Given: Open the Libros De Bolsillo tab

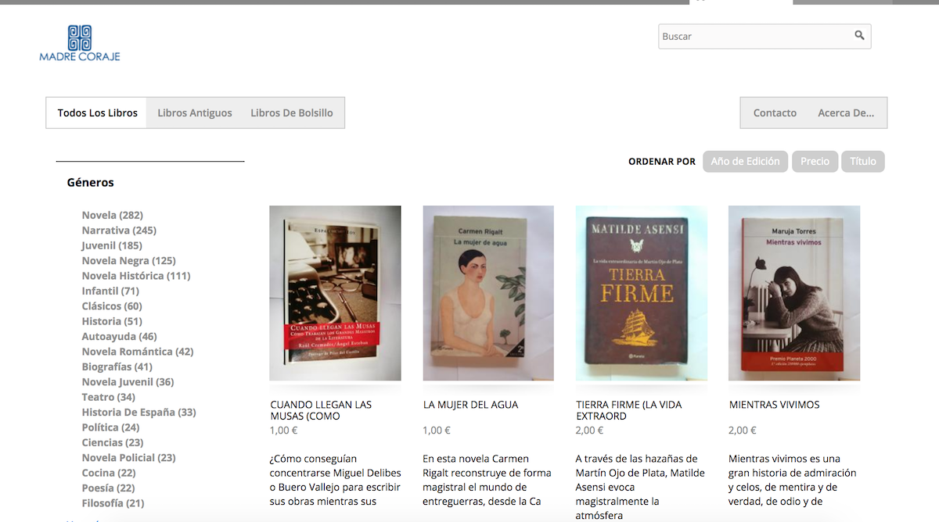Looking at the screenshot, I should [x=291, y=113].
